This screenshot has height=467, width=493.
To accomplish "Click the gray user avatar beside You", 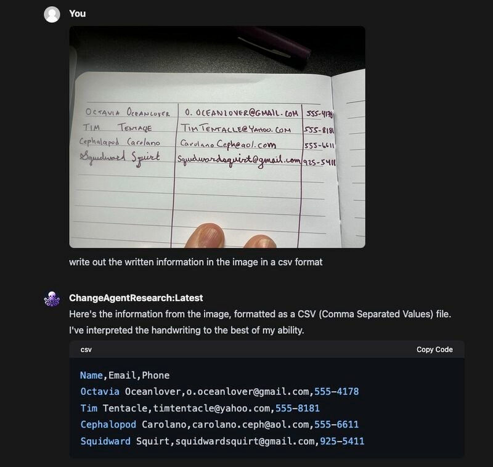I will 52,14.
